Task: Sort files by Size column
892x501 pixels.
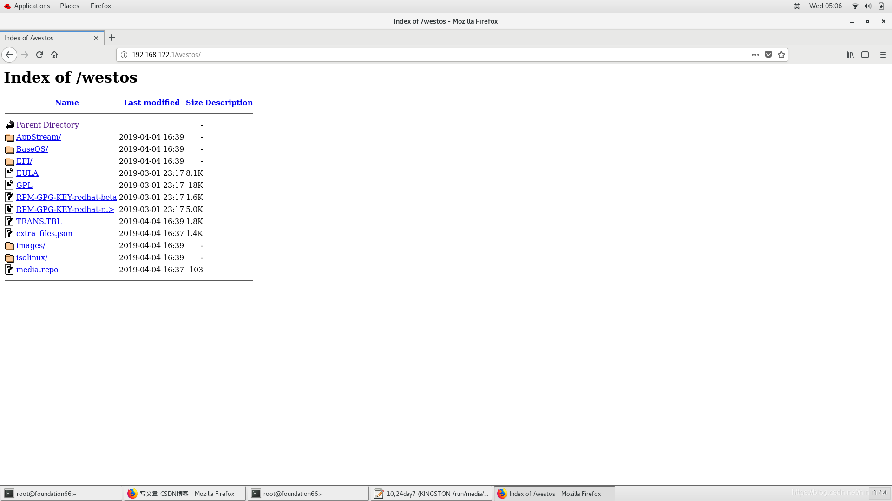Action: (194, 102)
